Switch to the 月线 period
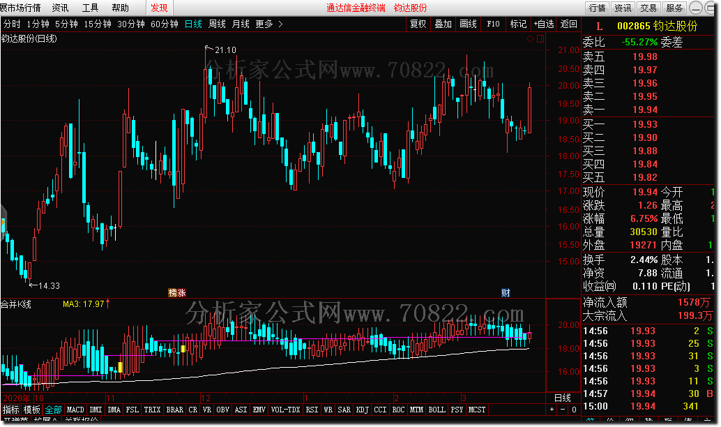 point(241,24)
